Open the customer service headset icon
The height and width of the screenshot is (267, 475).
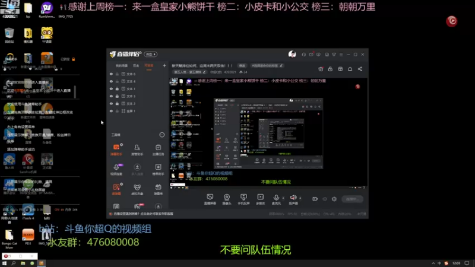pyautogui.click(x=303, y=55)
